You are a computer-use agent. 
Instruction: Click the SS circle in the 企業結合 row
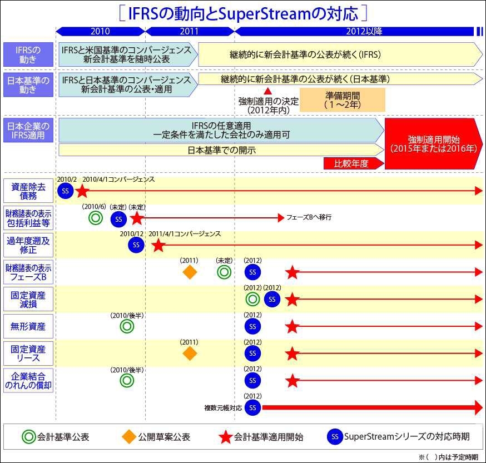pos(252,380)
